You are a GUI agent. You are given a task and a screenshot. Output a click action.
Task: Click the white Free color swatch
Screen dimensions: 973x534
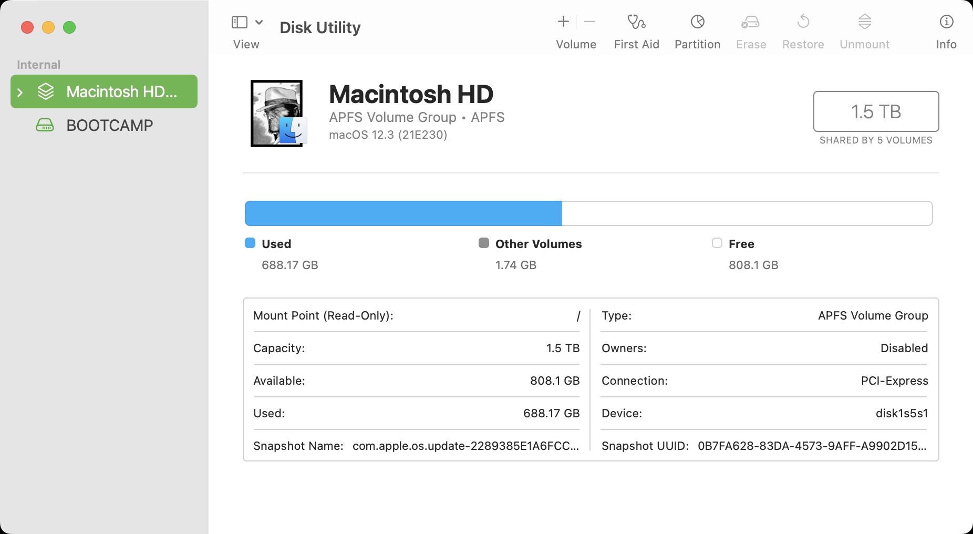pyautogui.click(x=717, y=243)
